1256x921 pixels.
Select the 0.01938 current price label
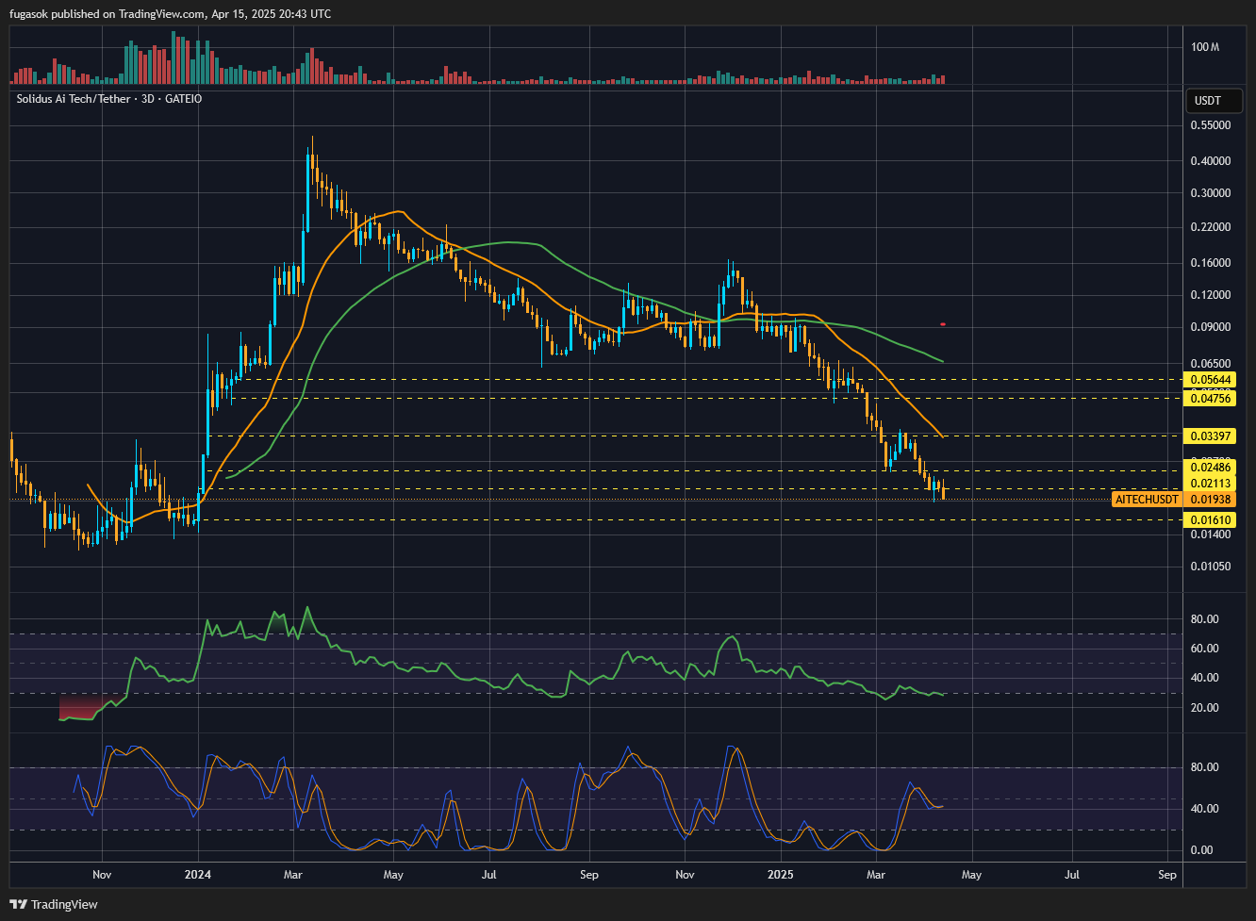coord(1210,500)
